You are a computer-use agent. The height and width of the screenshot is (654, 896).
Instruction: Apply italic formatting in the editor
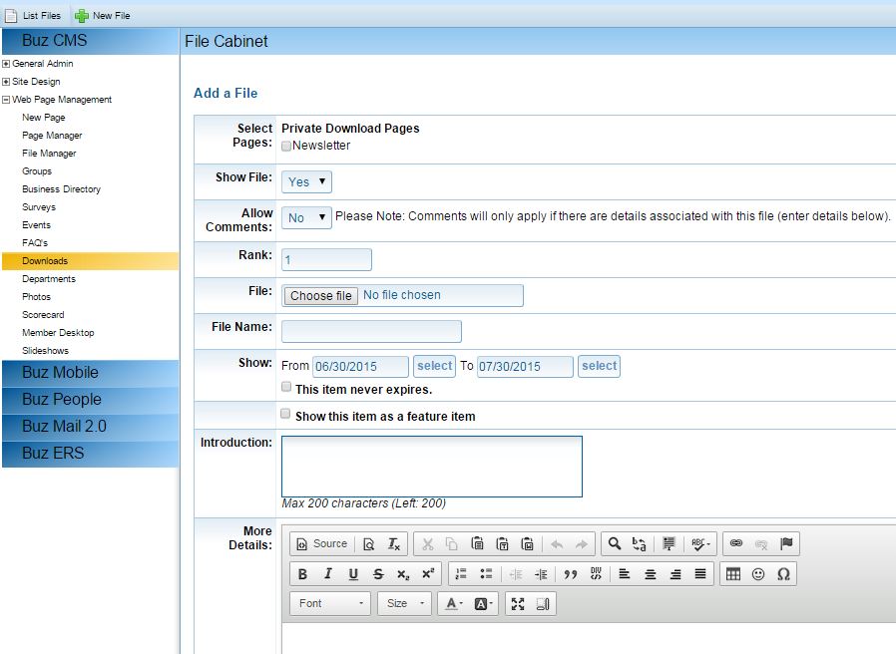(327, 574)
